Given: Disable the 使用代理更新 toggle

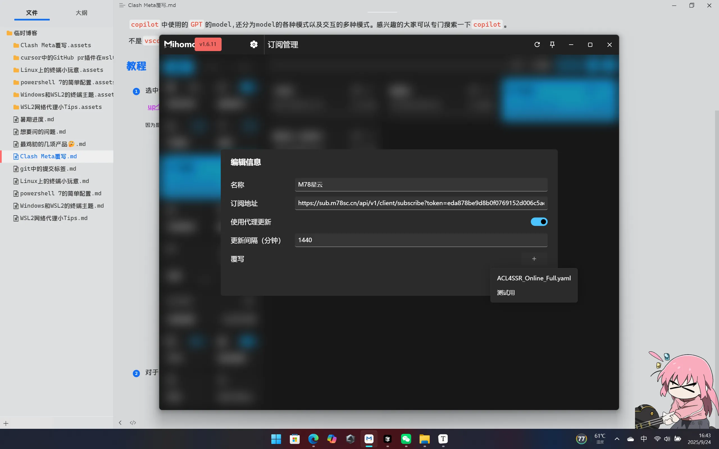Looking at the screenshot, I should coord(539,221).
